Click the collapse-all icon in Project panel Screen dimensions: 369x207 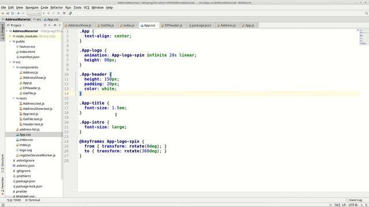click(x=50, y=25)
